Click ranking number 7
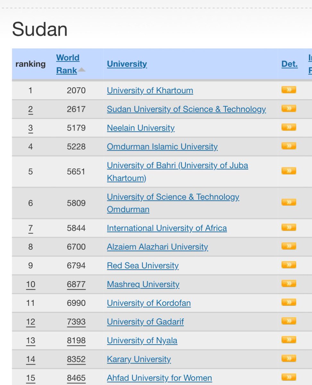The width and height of the screenshot is (312, 385). click(x=30, y=228)
